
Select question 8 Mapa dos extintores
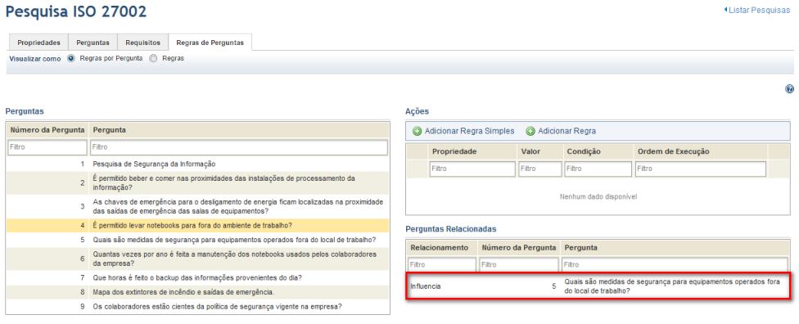198,292
